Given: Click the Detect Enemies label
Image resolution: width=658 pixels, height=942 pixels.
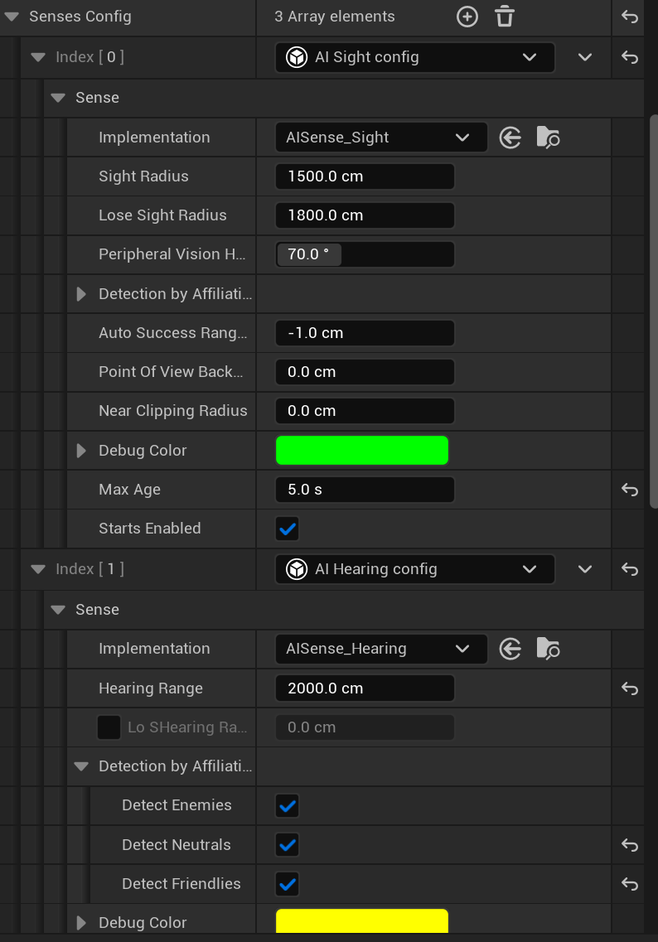Looking at the screenshot, I should 177,805.
